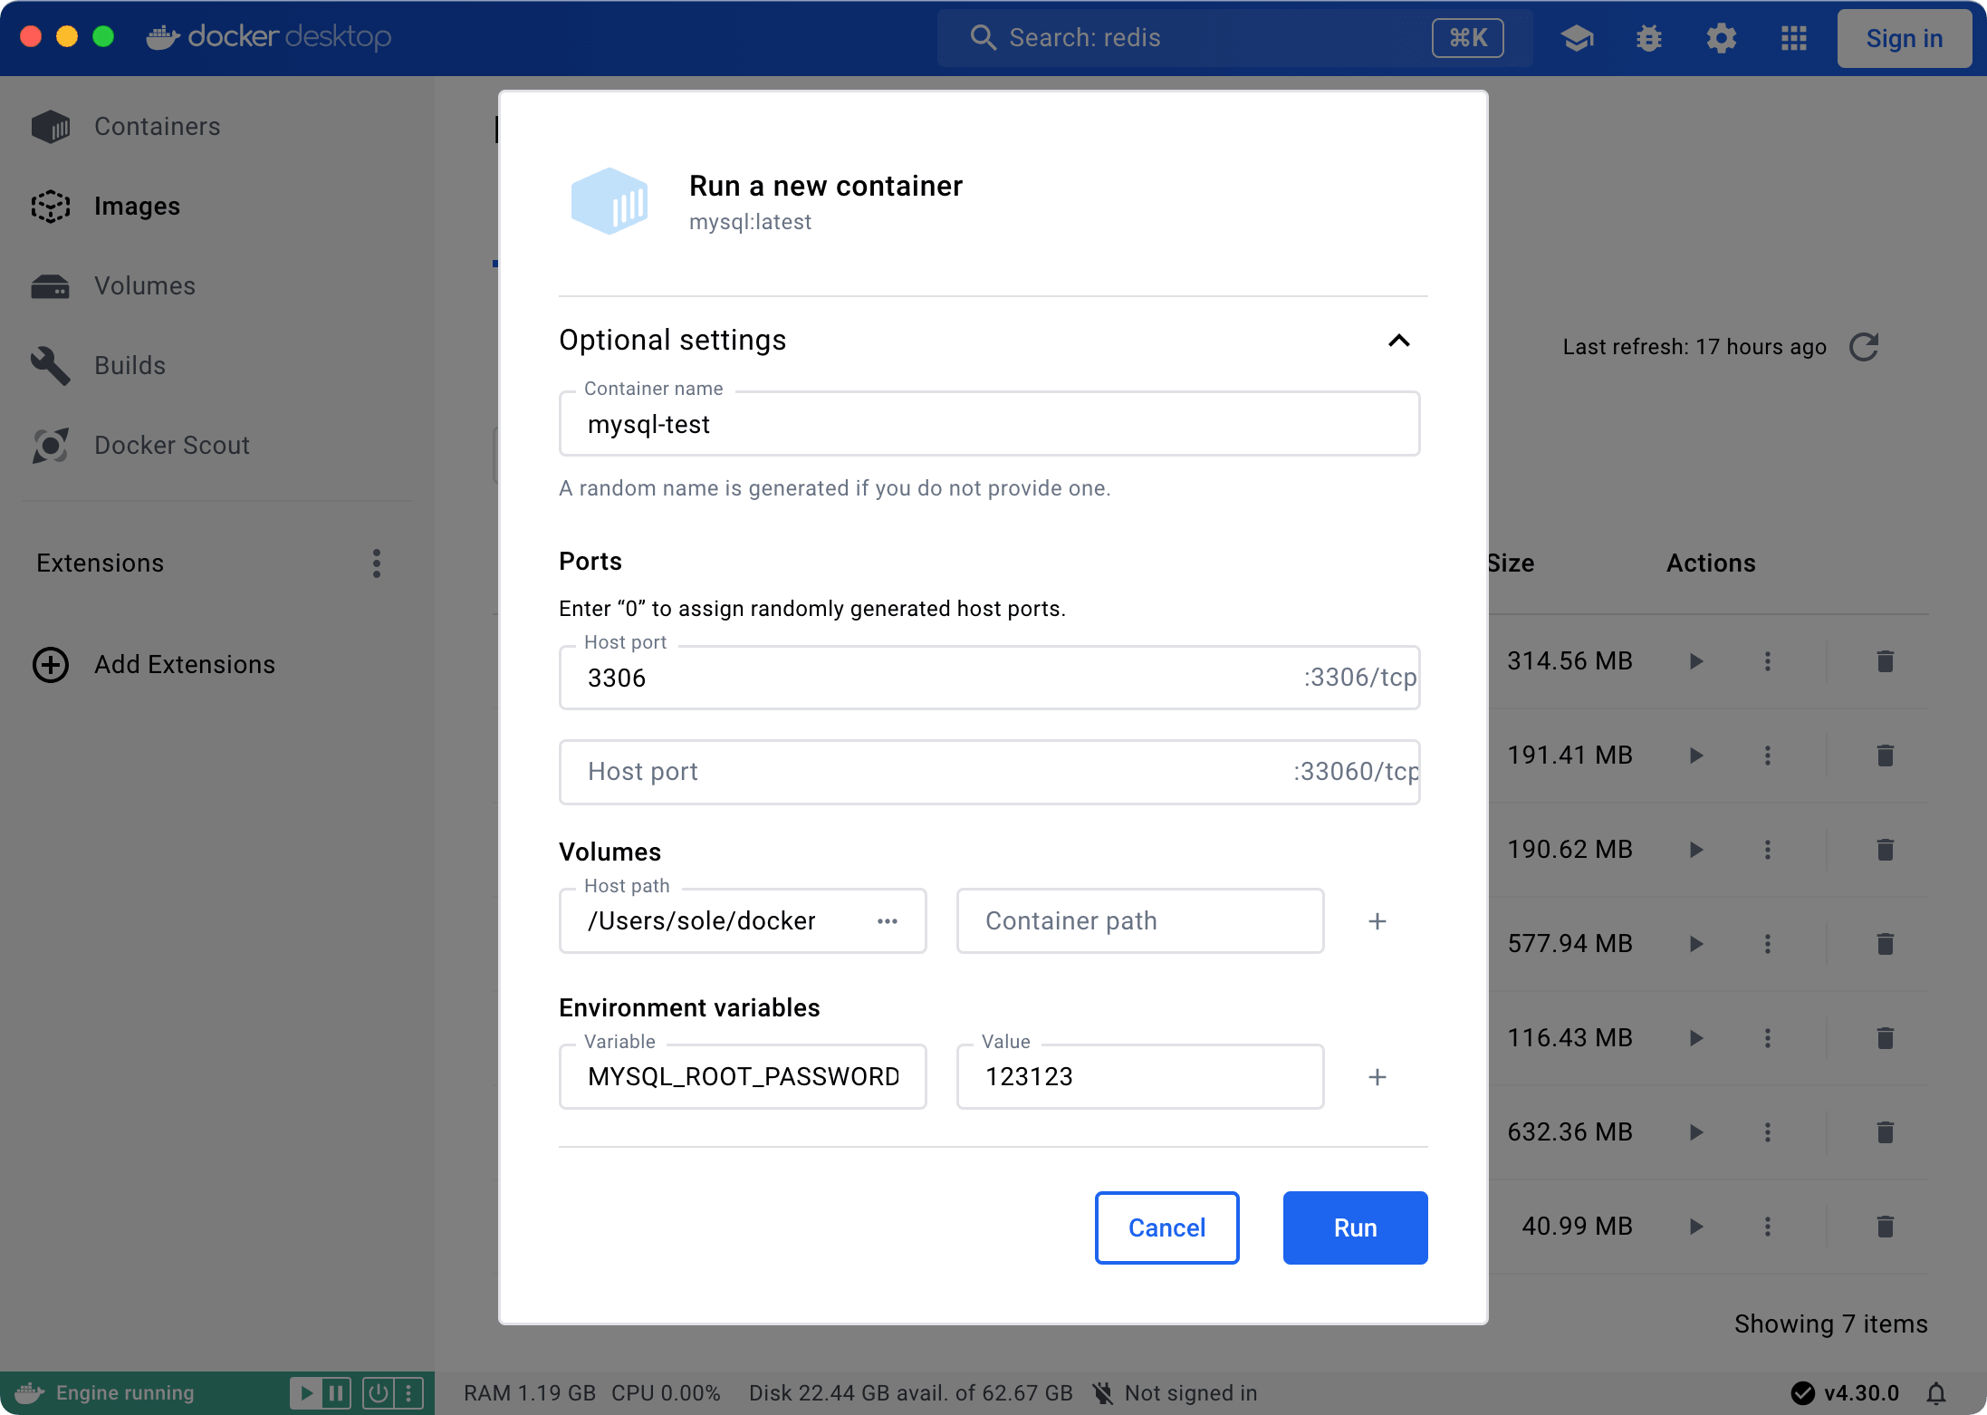Focus the Container name field

pyautogui.click(x=989, y=424)
